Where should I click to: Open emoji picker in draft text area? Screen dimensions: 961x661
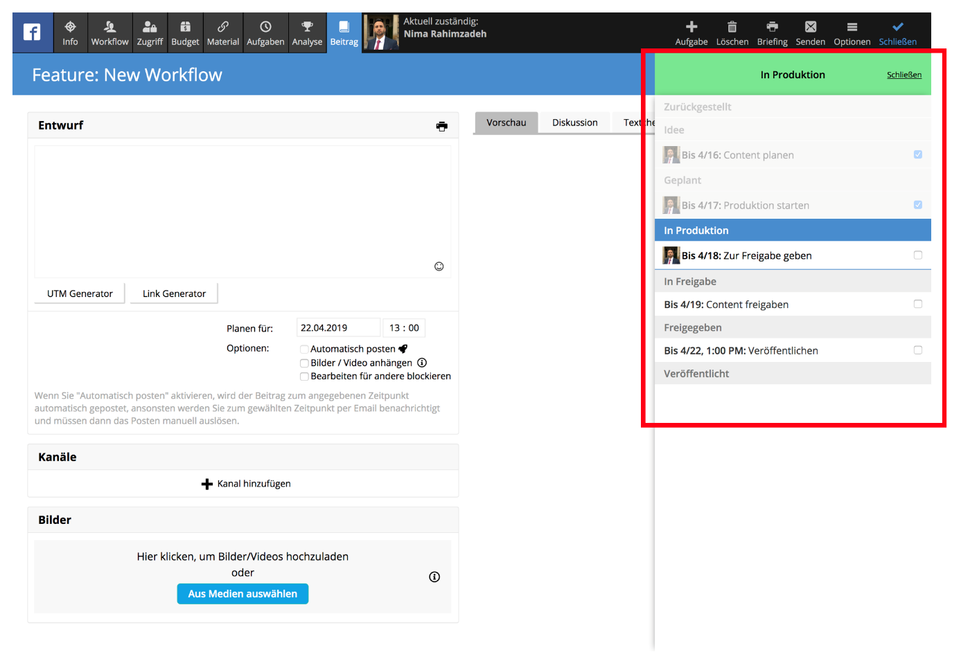tap(439, 266)
